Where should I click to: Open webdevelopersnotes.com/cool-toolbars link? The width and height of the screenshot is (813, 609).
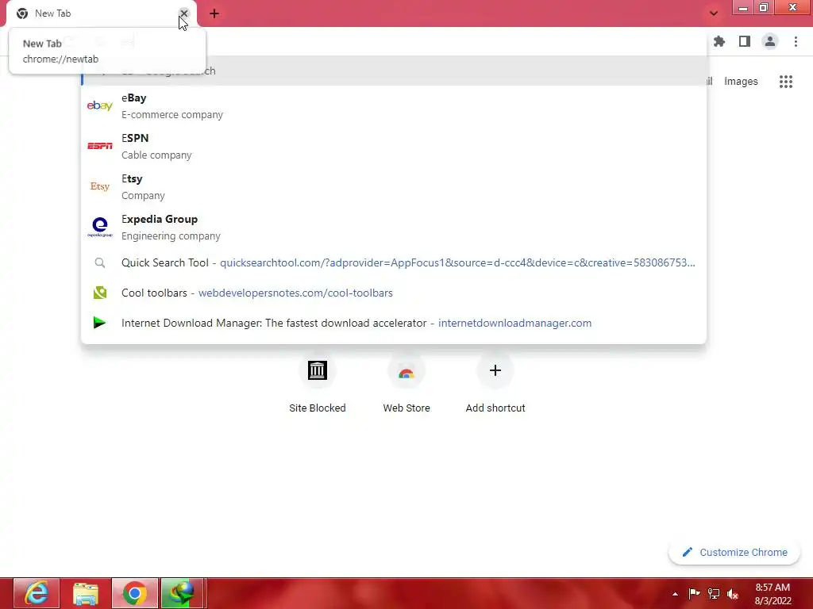pyautogui.click(x=295, y=293)
